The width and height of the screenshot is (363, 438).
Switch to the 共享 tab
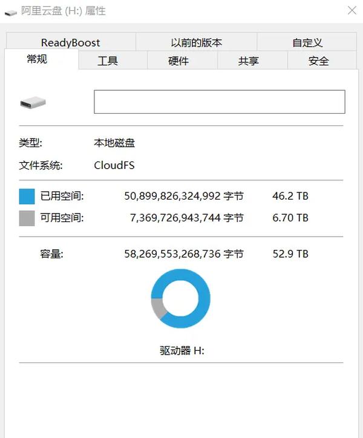tap(253, 60)
